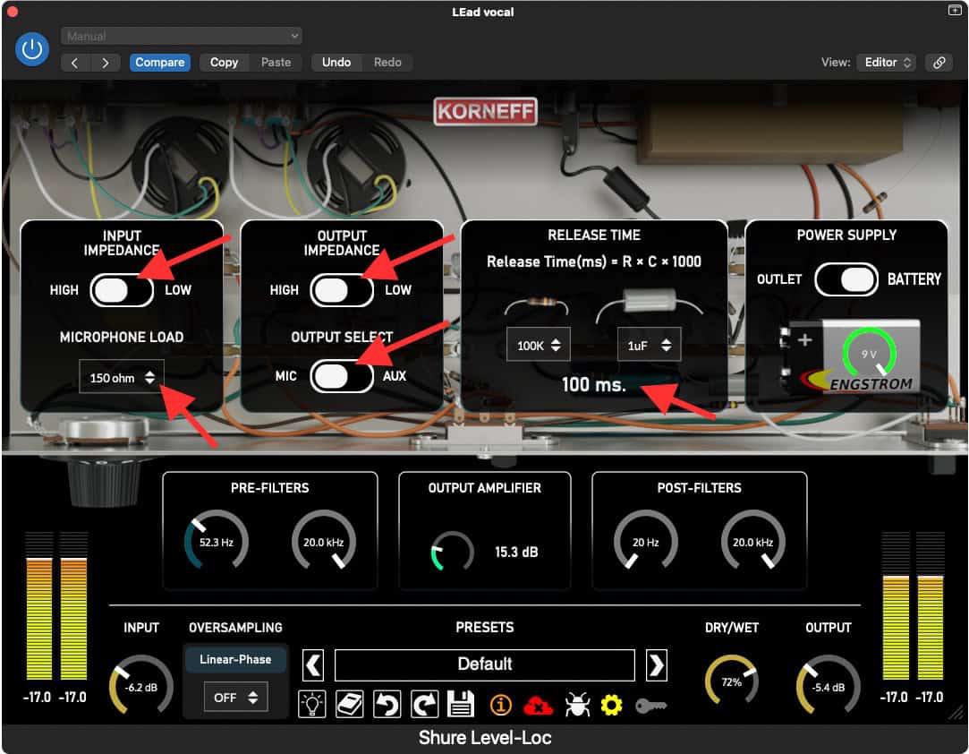Click the Post-Filters 20.0 kHz knob
Image resolution: width=969 pixels, height=754 pixels.
click(753, 541)
